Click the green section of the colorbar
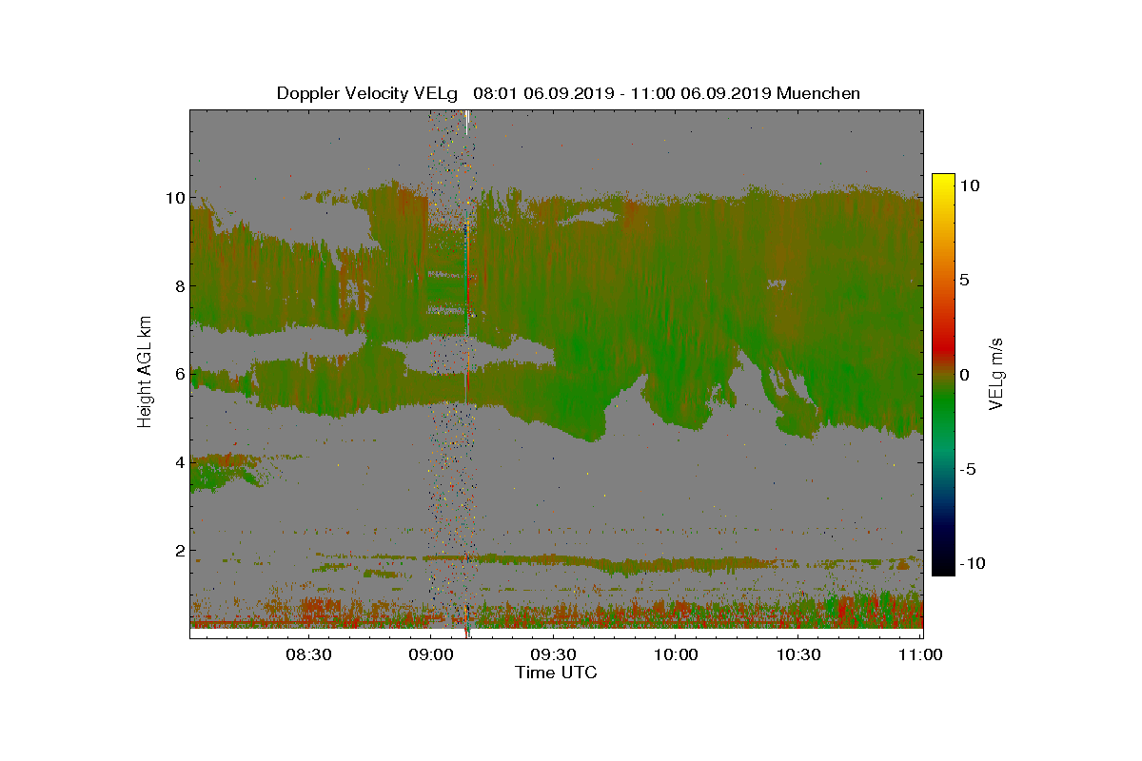The width and height of the screenshot is (1142, 761). point(943,409)
